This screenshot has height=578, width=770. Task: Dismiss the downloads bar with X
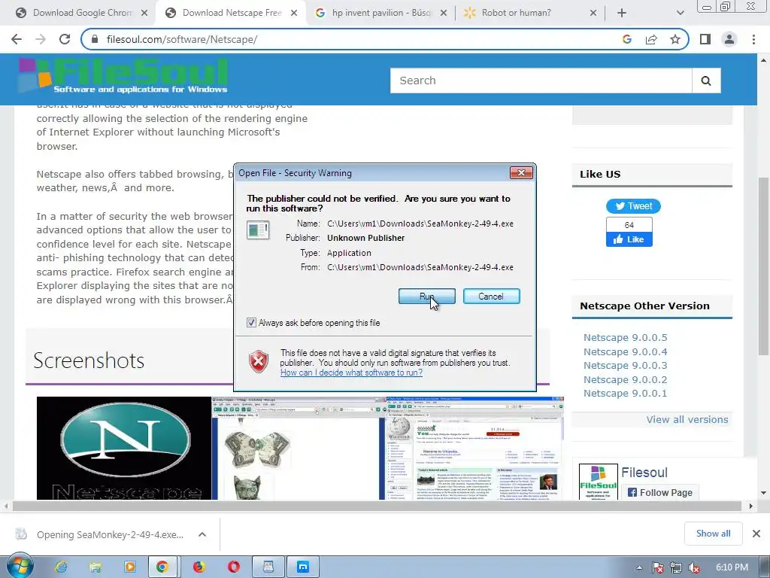point(756,534)
